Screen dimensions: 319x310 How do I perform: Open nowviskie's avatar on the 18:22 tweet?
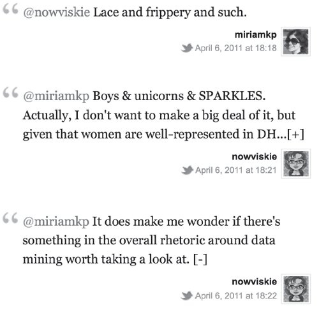tap(296, 289)
